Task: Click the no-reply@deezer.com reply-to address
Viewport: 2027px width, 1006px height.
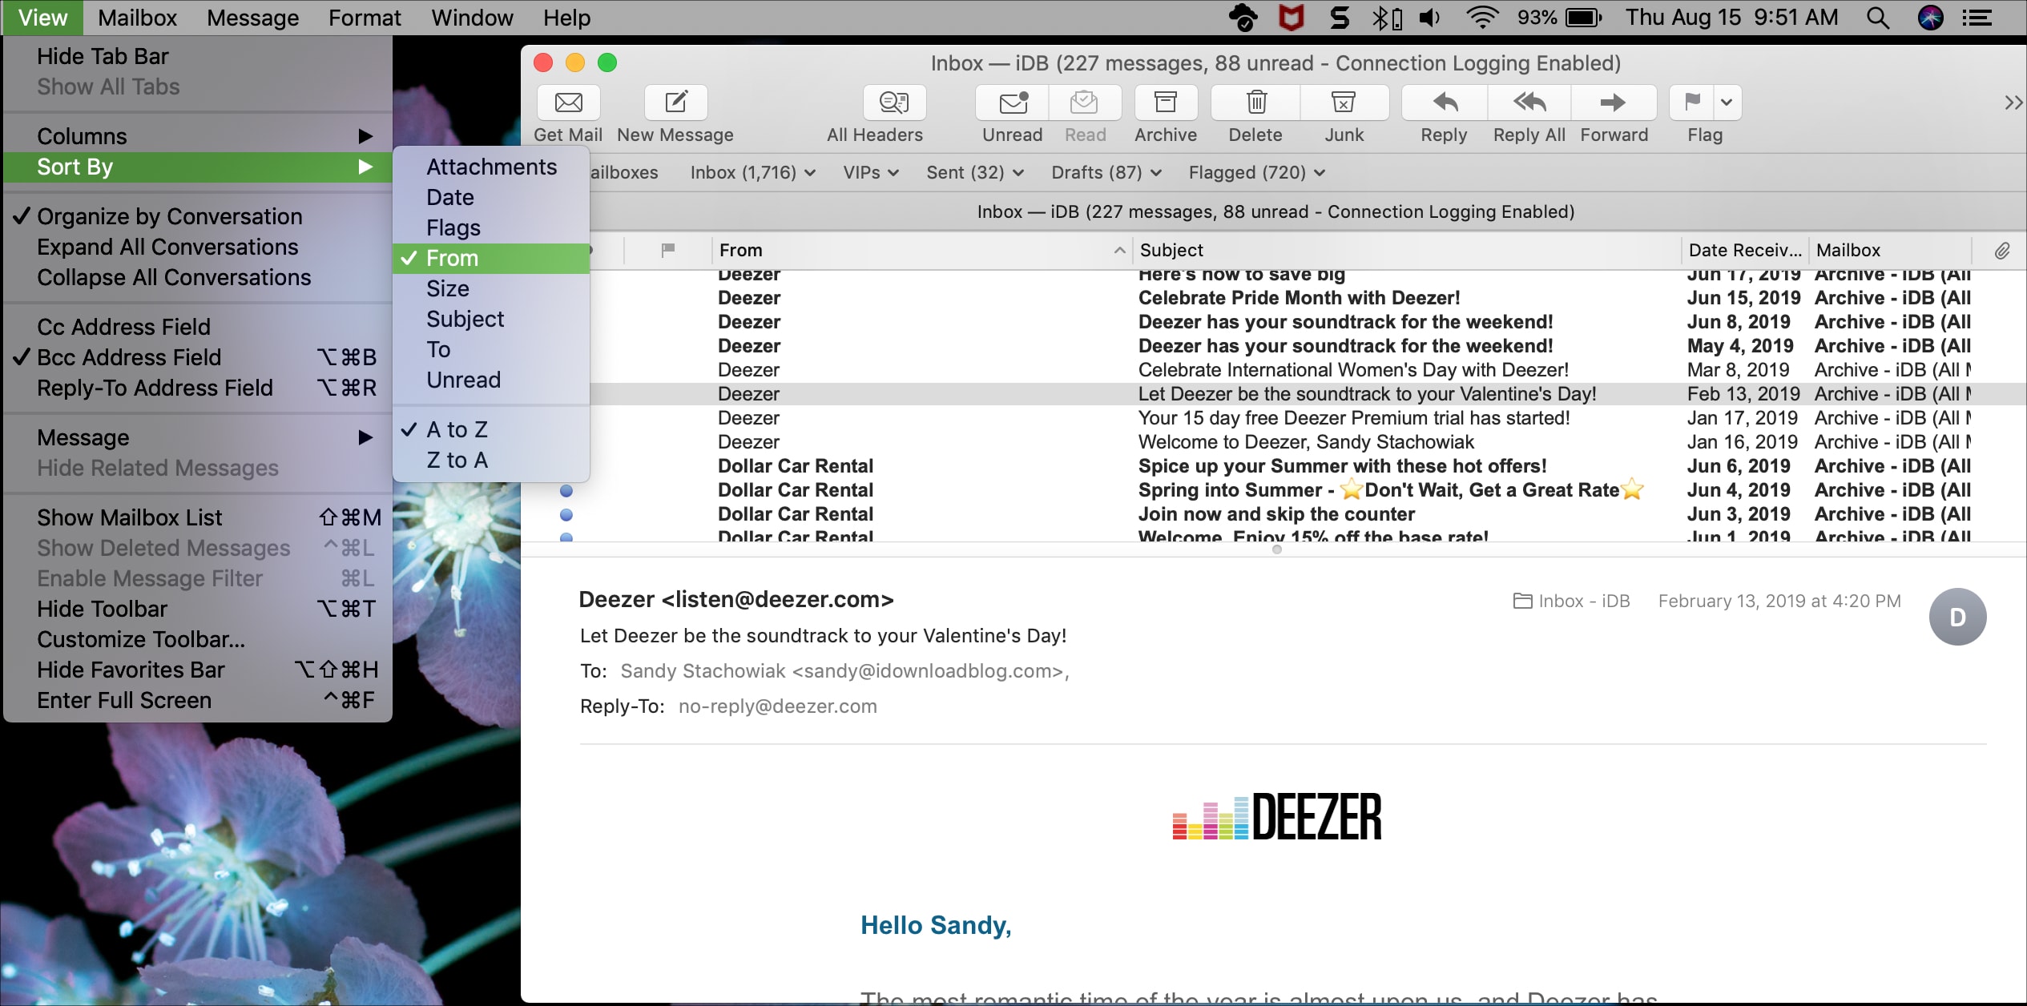Action: [777, 706]
